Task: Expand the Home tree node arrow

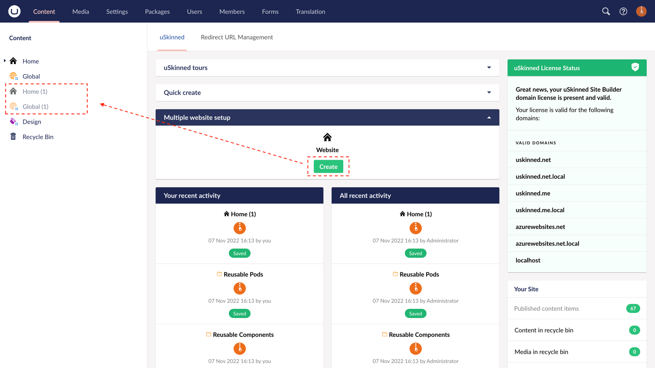Action: point(5,61)
